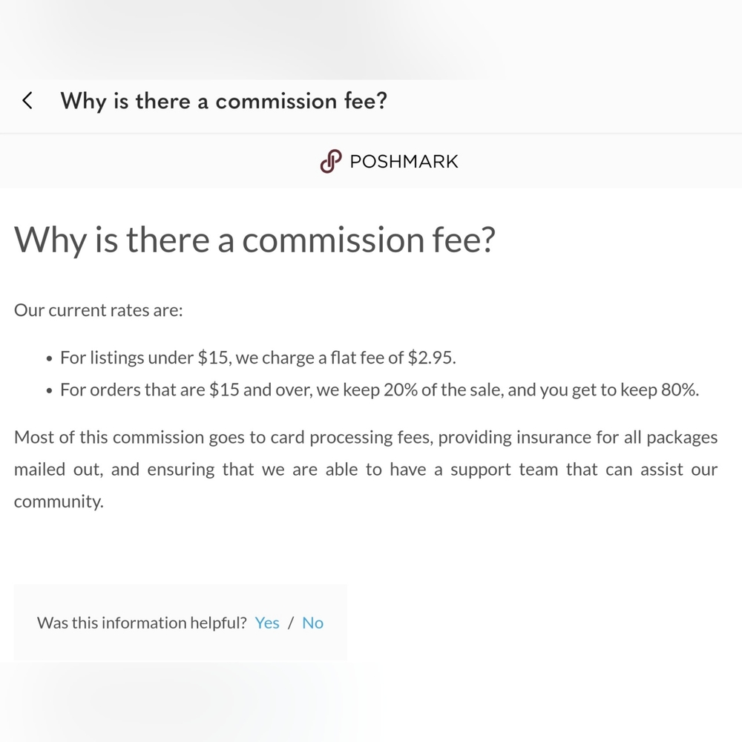Click the "Our current rates are:" line
742x742 pixels.
coord(99,310)
